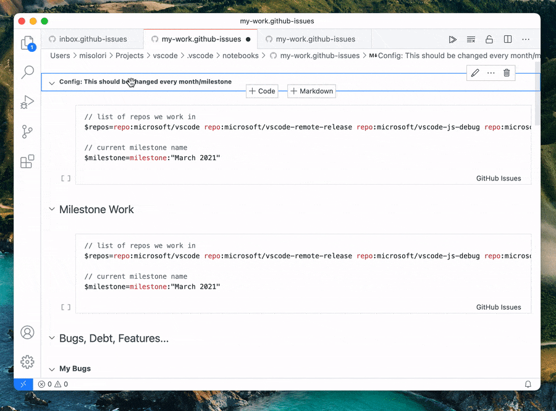
Task: Change language via GitHub Issues label in first cell
Action: click(499, 179)
